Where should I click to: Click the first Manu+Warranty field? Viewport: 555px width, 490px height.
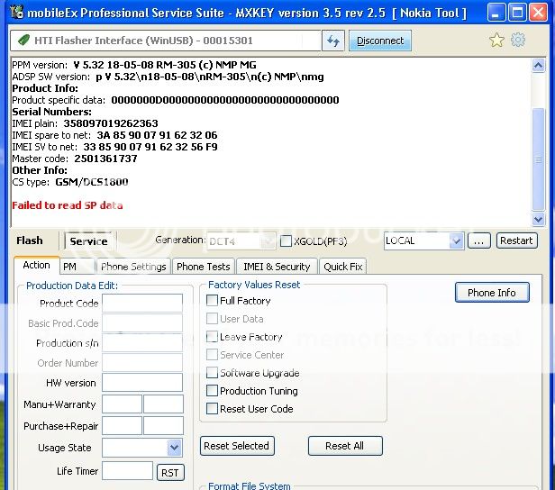123,404
